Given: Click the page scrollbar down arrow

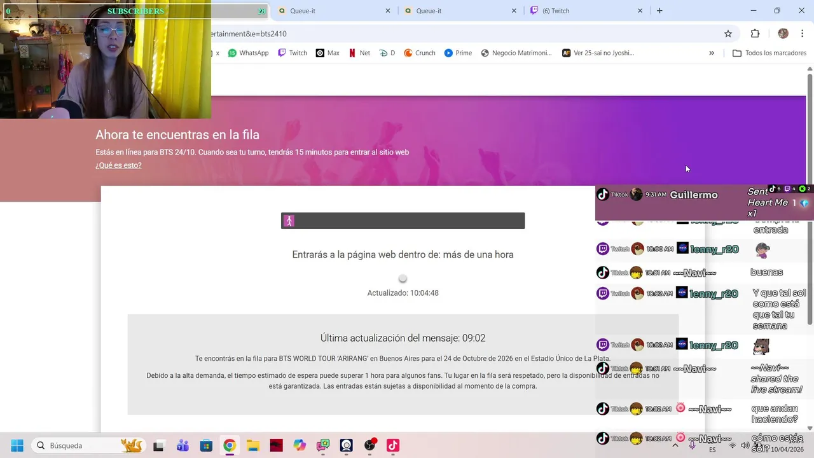Looking at the screenshot, I should 810,428.
